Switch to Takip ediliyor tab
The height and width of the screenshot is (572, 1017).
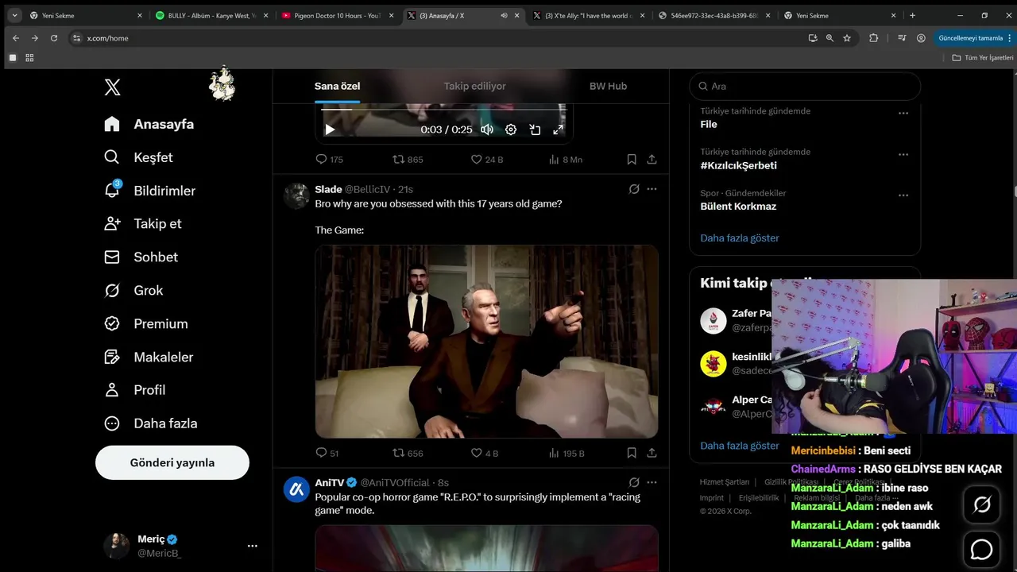tap(474, 86)
